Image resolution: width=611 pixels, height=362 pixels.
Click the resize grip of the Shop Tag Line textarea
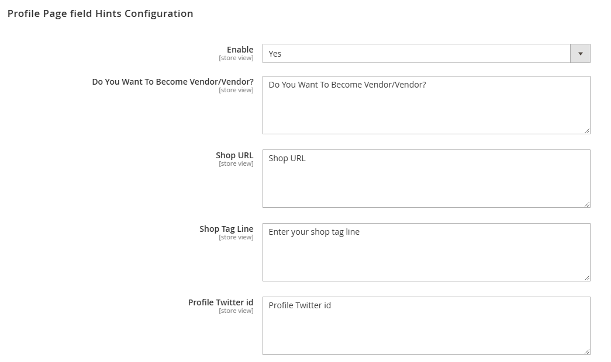(587, 278)
